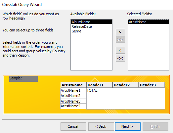Remove all fields with << button
173x133 pixels.
coord(120,58)
